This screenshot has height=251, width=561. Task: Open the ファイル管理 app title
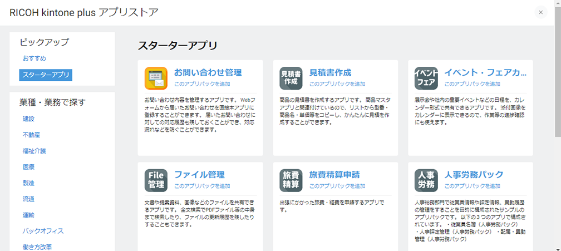pyautogui.click(x=199, y=174)
